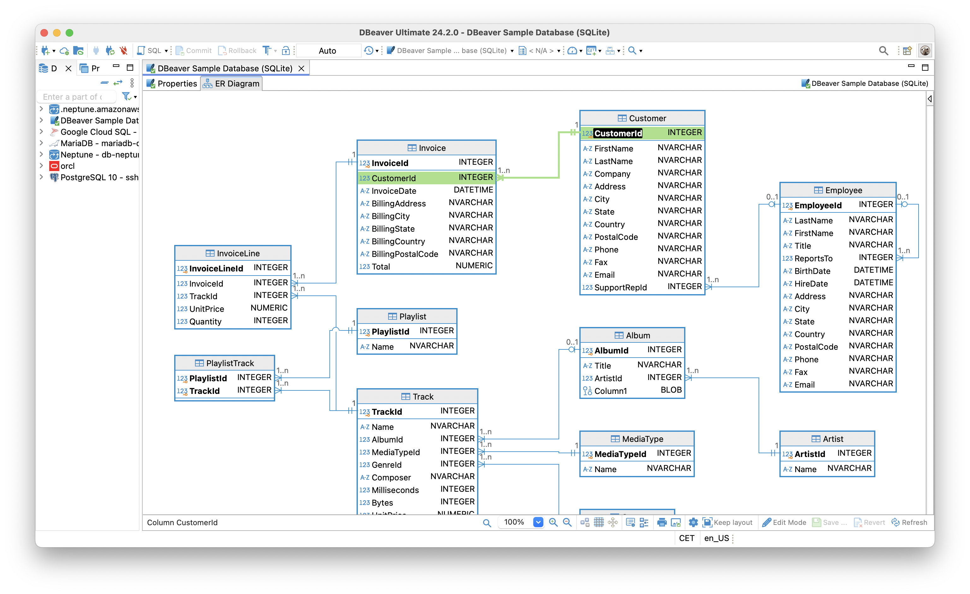Click the dashboard gauge icon
The width and height of the screenshot is (970, 594).
572,50
